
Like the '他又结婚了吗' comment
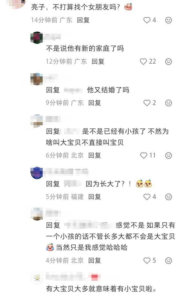tap(147, 103)
